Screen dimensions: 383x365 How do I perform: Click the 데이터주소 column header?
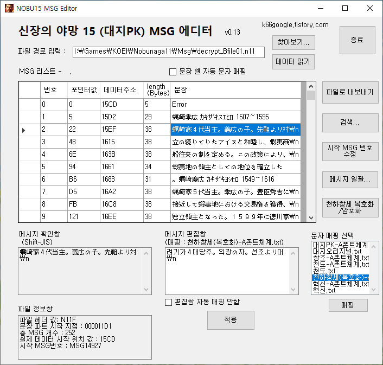point(122,90)
